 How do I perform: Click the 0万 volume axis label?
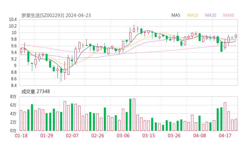click(13, 131)
